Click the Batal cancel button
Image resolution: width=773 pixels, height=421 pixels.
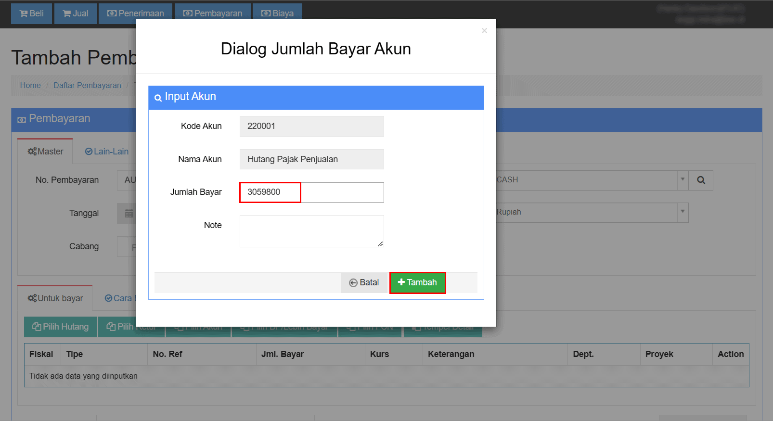pos(364,282)
